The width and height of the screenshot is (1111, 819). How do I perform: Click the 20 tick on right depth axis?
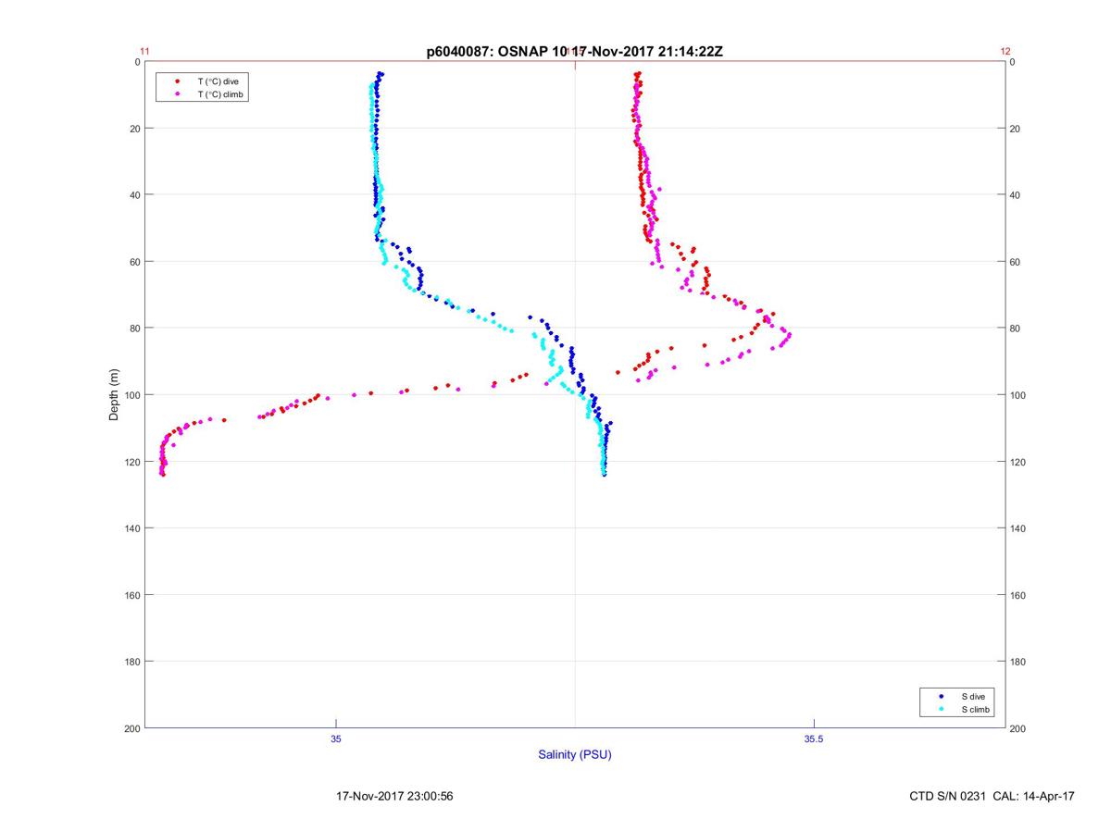click(x=1016, y=129)
